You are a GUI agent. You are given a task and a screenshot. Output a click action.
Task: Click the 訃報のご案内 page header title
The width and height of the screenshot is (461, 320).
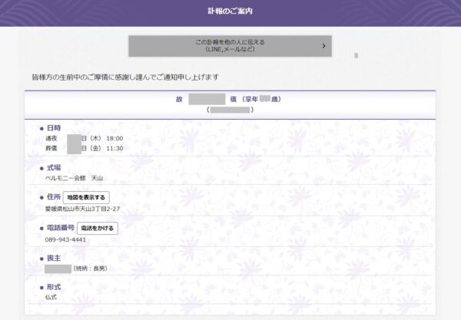[x=230, y=12]
